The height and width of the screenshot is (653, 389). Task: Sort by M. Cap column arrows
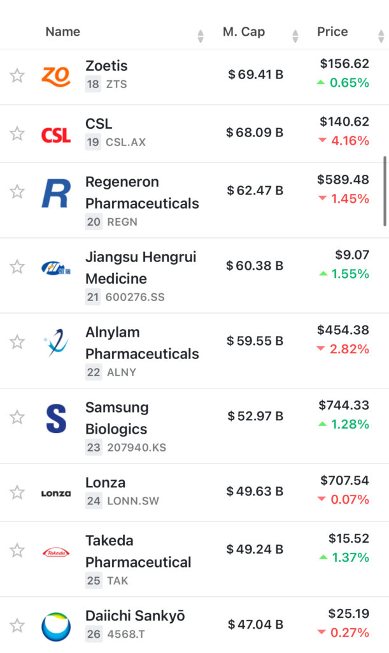pos(295,36)
